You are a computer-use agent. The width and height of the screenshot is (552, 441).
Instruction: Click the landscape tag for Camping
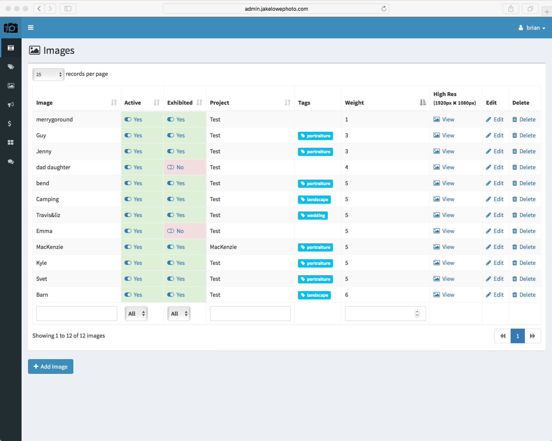(x=314, y=199)
